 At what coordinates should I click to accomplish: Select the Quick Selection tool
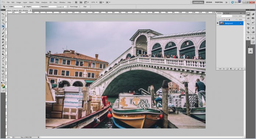click(3, 23)
